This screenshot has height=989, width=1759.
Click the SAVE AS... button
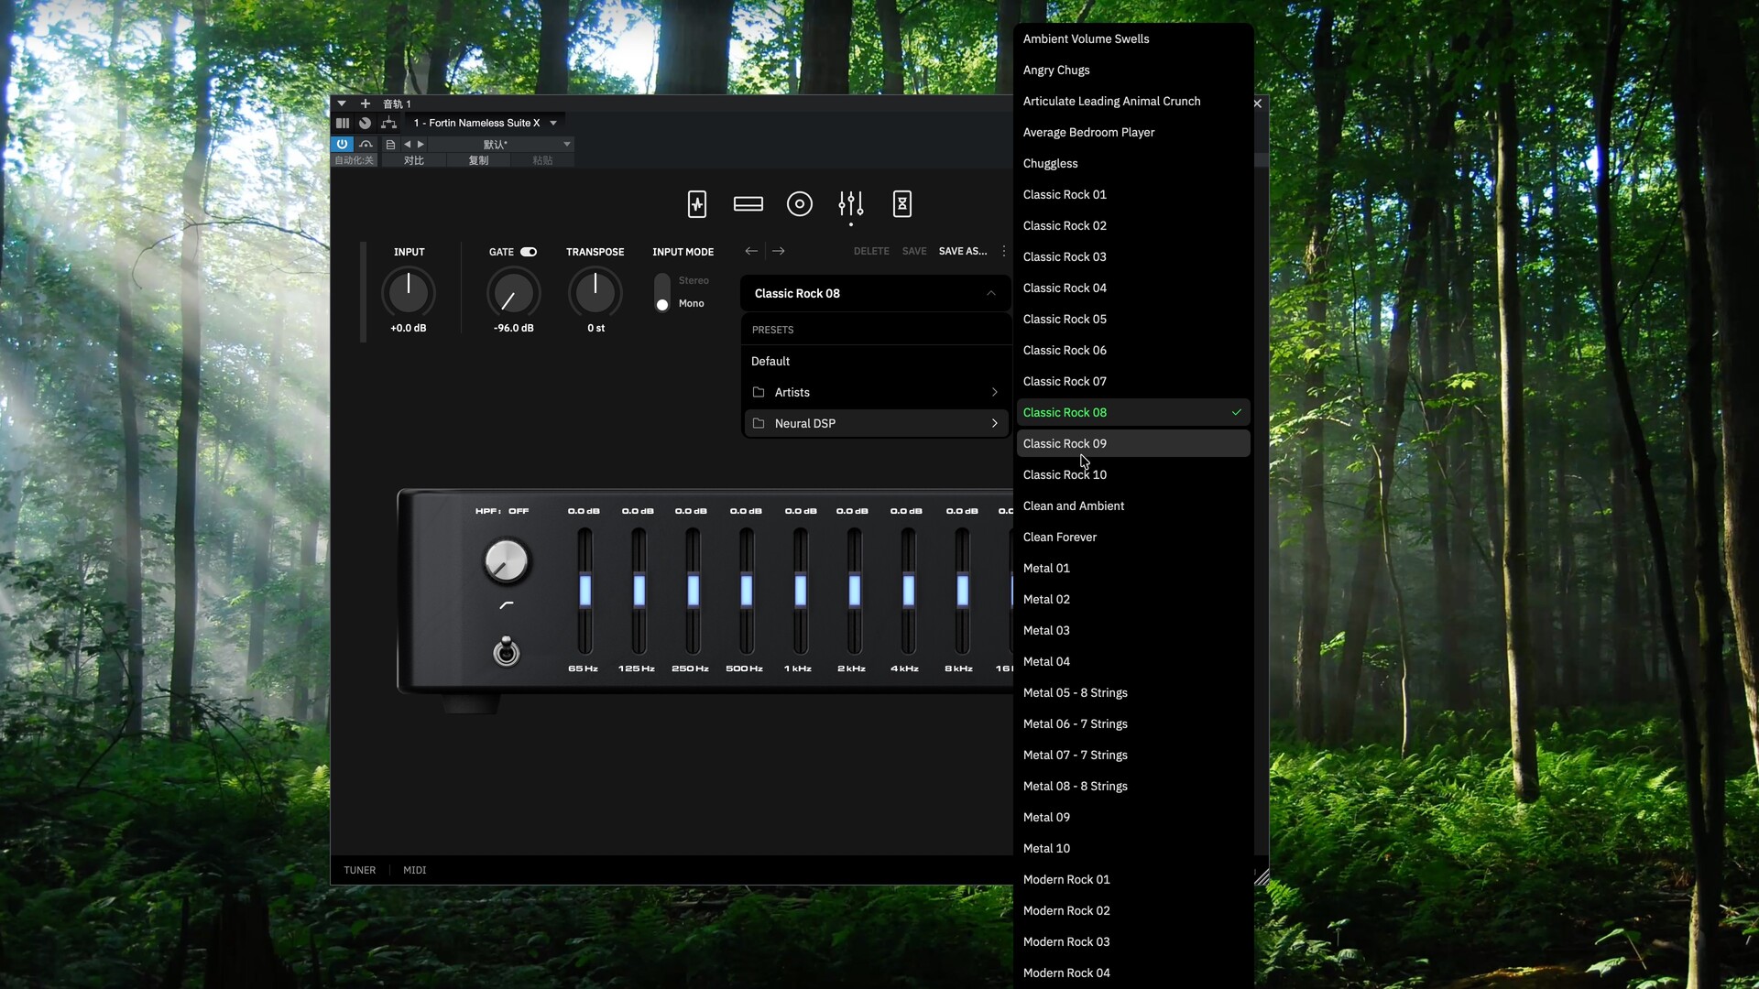point(962,251)
